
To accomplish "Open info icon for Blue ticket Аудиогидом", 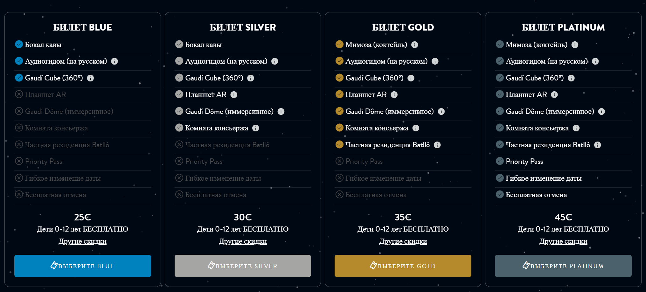I will click(115, 61).
